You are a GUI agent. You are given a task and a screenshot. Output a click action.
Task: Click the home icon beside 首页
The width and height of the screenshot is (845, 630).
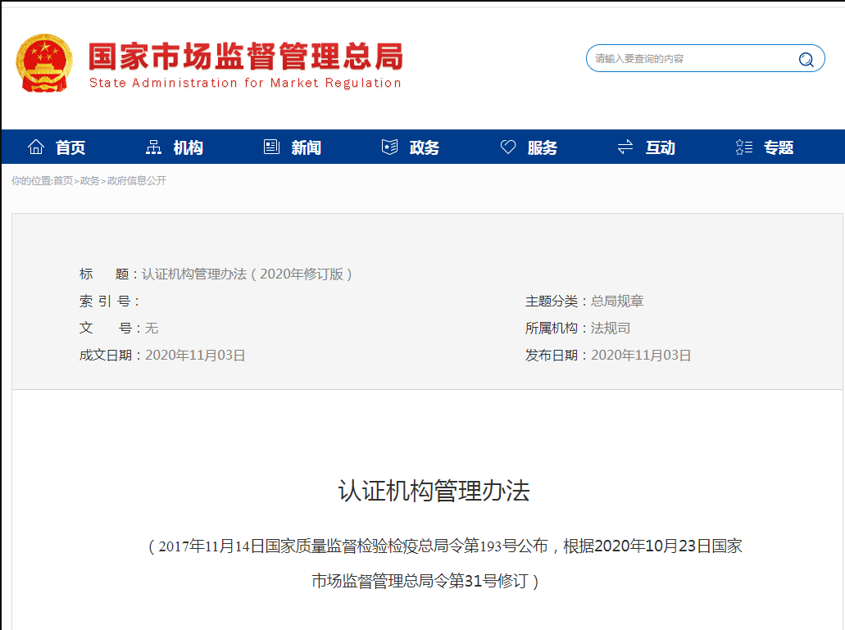coord(35,145)
